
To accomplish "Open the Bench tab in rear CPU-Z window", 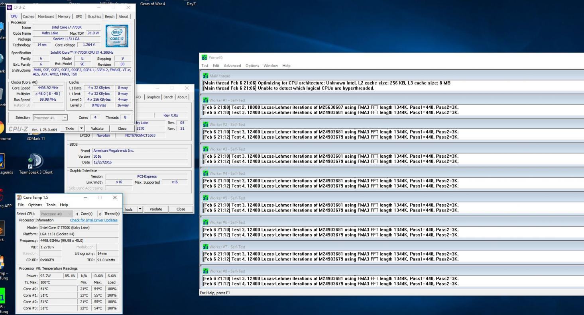I will pos(168,97).
